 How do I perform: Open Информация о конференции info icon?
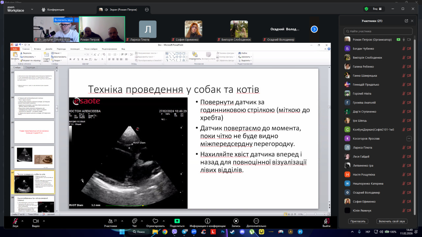(207, 221)
